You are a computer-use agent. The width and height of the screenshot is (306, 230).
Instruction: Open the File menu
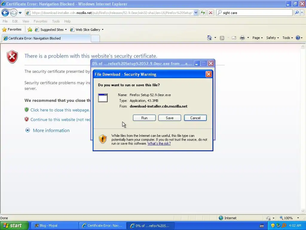pyautogui.click(x=5, y=21)
